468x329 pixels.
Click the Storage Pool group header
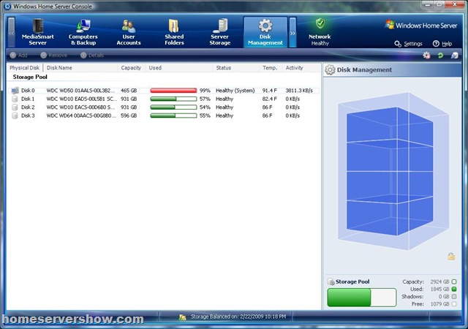click(30, 77)
